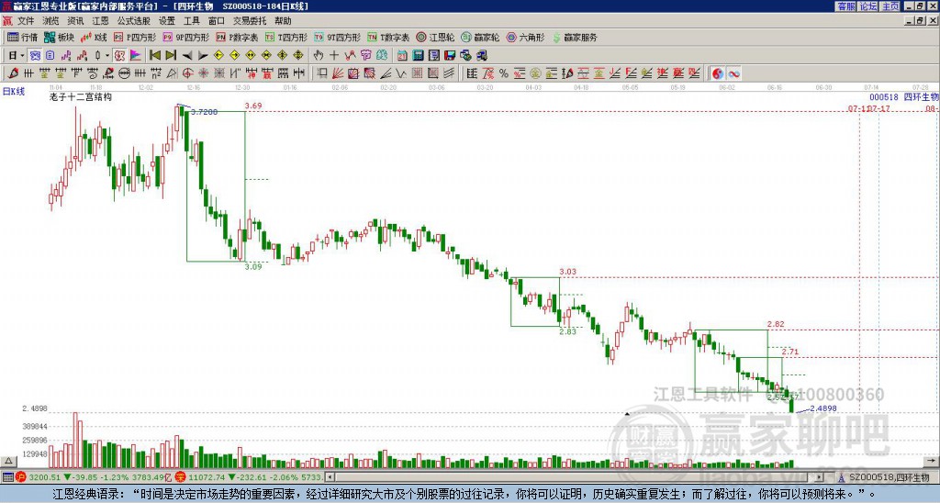Click the black right arrow icon
Viewport: 940px width, 503px height.
(x=203, y=56)
